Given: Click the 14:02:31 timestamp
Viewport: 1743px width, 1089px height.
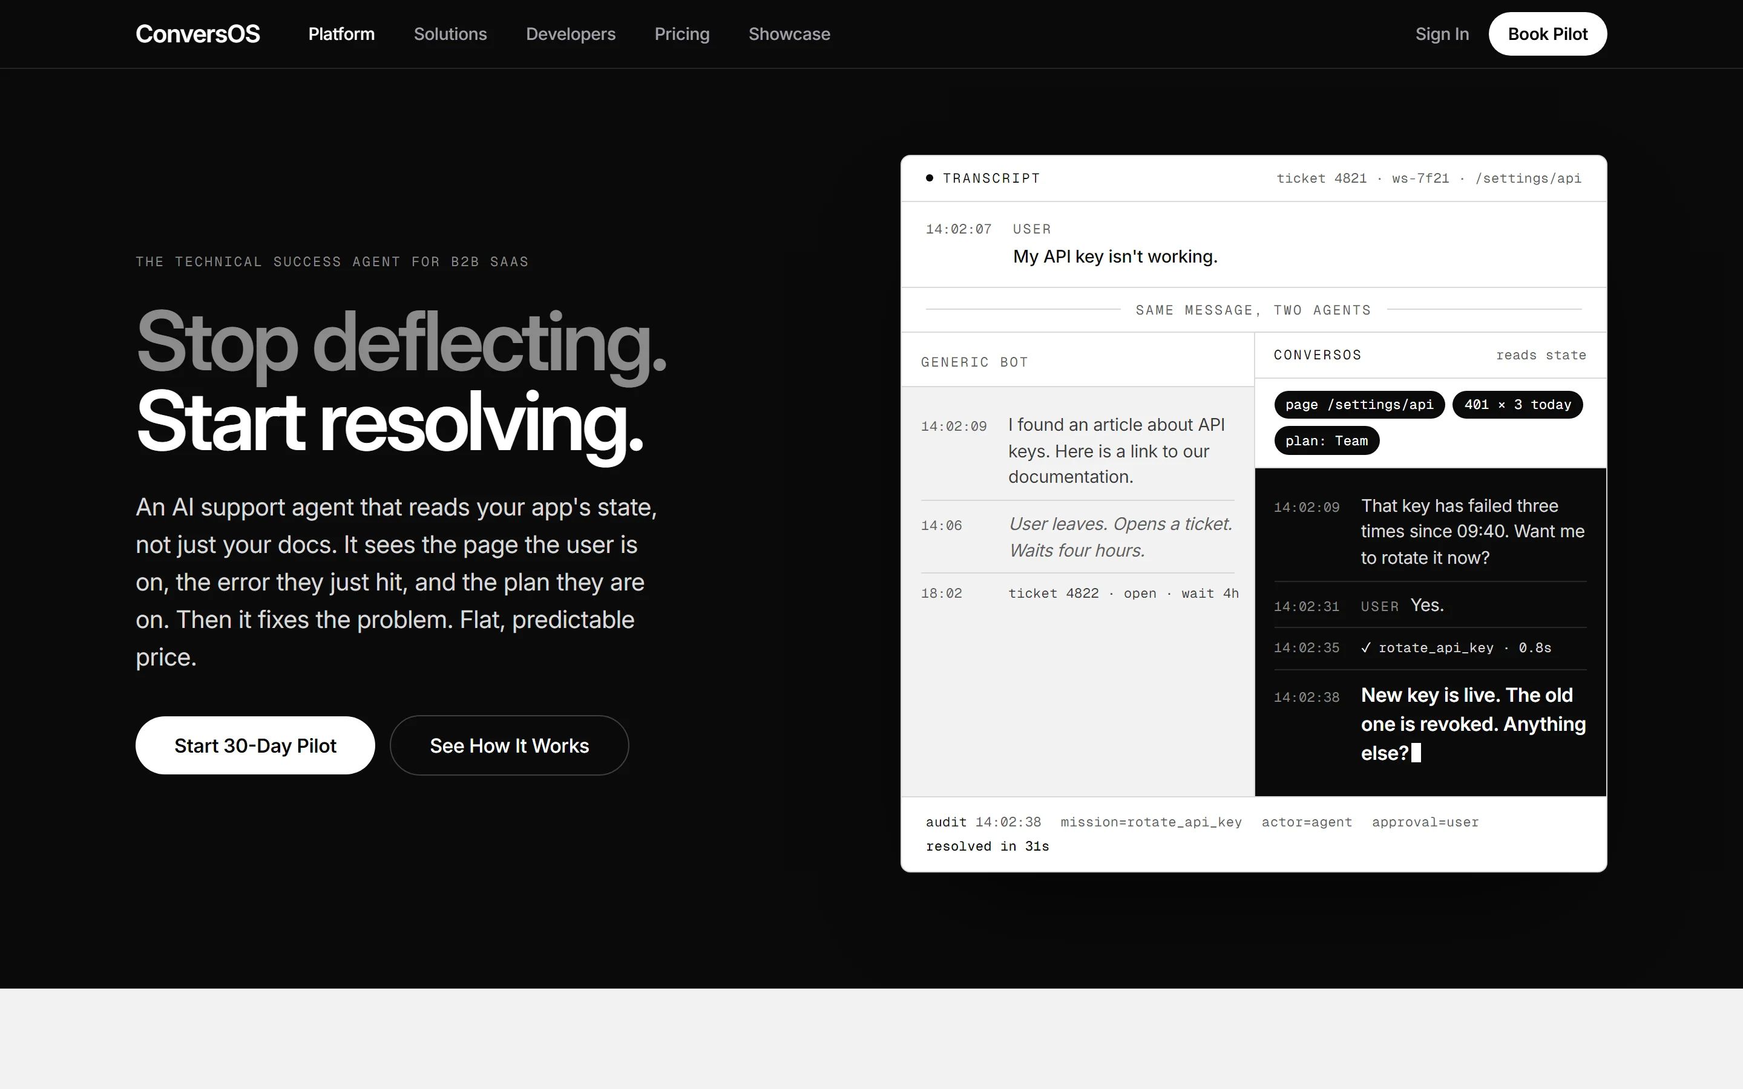Looking at the screenshot, I should point(1307,606).
